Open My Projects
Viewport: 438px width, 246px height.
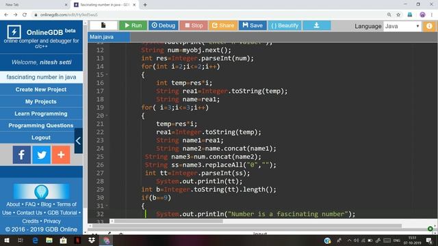[41, 102]
